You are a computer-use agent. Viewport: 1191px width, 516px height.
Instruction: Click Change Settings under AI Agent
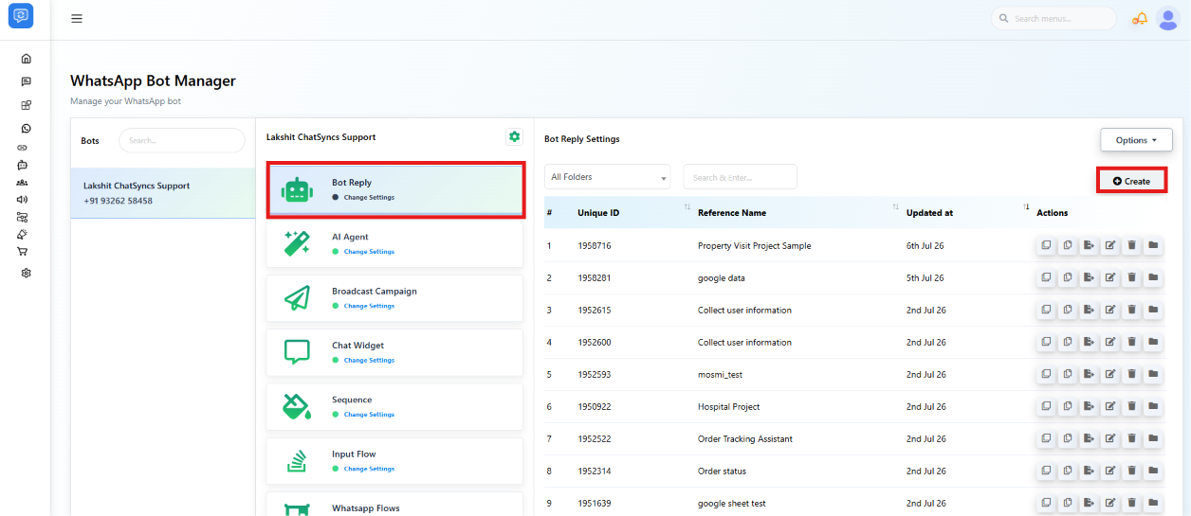[x=369, y=252]
